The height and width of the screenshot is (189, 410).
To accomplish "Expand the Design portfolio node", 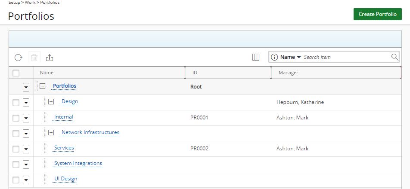I will (x=51, y=102).
